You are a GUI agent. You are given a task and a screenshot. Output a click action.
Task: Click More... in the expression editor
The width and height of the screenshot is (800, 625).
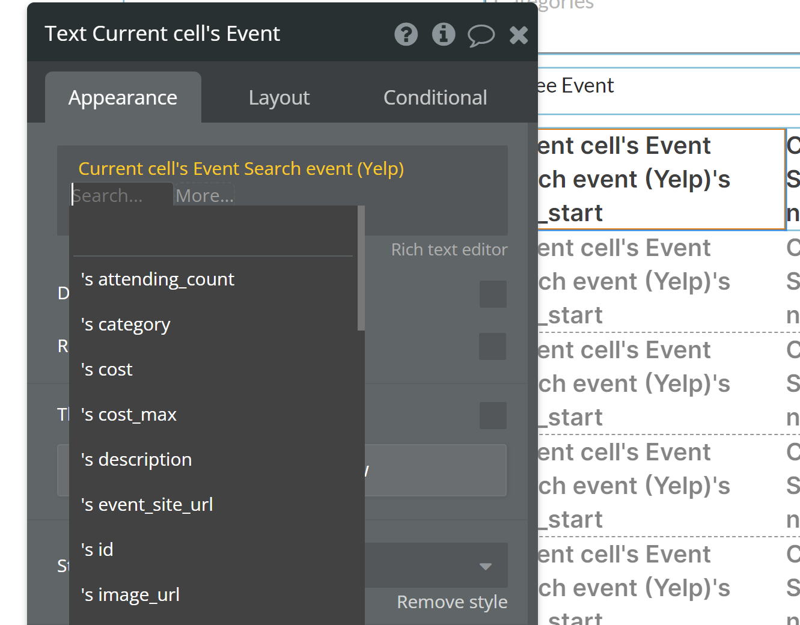pyautogui.click(x=204, y=196)
